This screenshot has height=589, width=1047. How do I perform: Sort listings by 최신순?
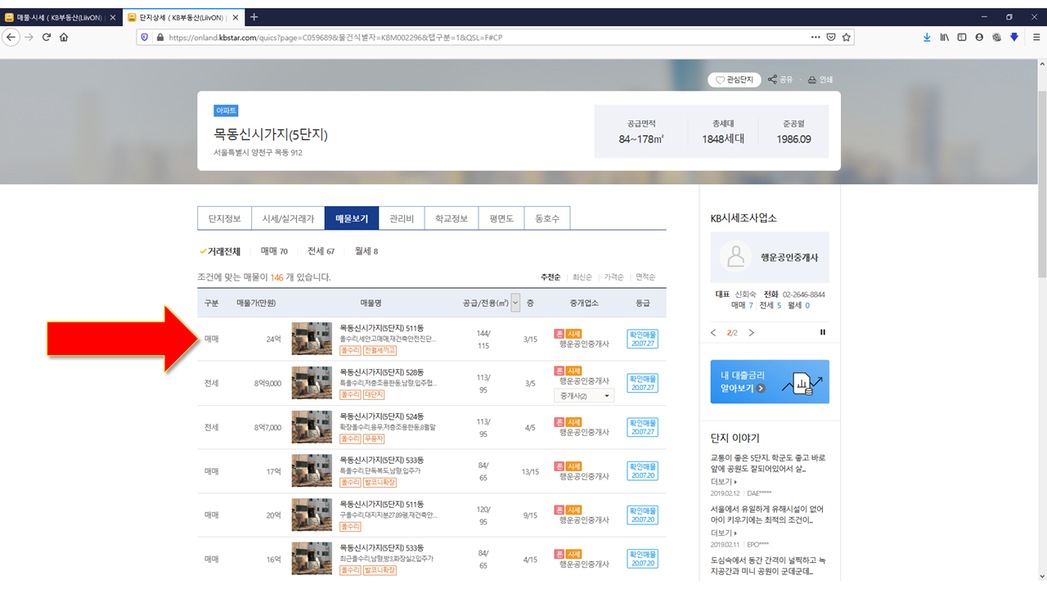pyautogui.click(x=582, y=277)
